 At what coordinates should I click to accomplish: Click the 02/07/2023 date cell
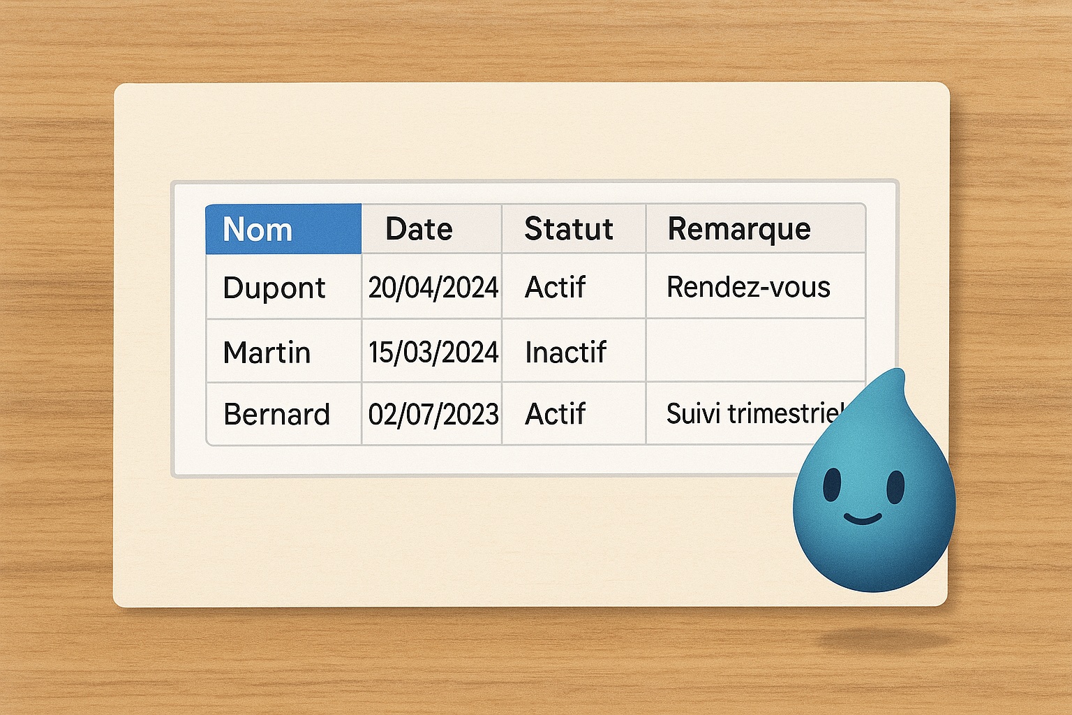432,414
